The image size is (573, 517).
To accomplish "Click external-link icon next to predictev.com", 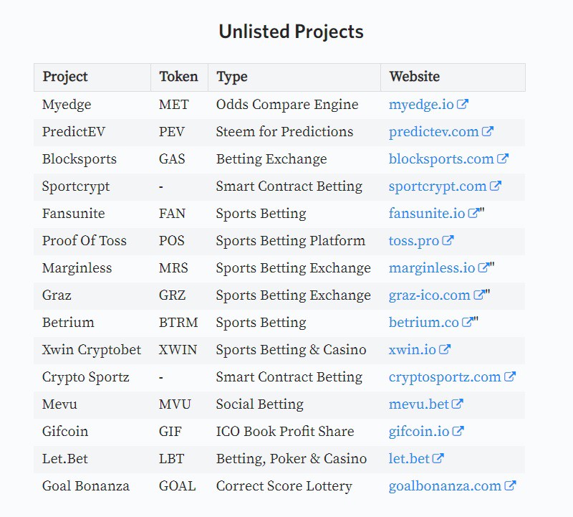I will (487, 131).
